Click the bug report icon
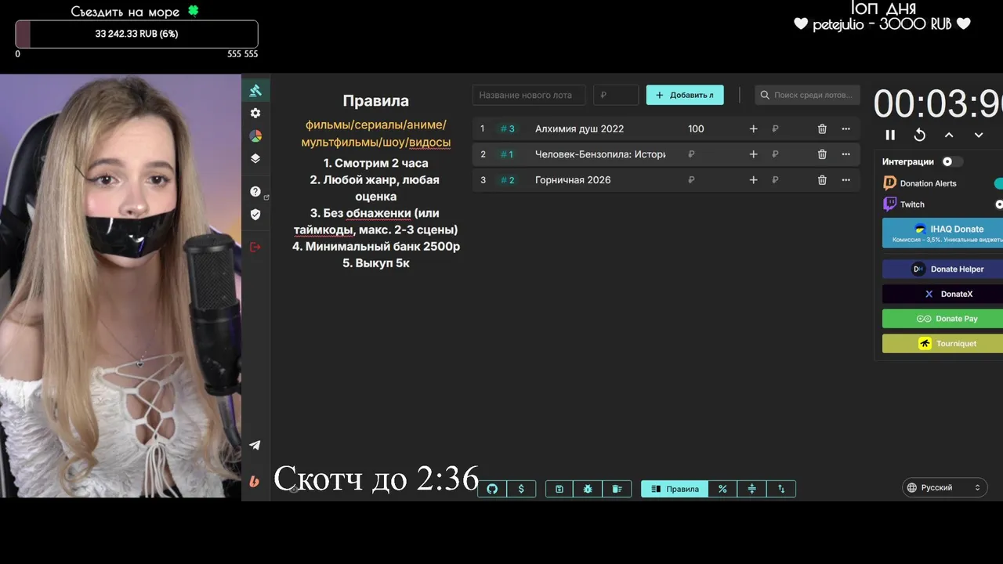 click(588, 489)
